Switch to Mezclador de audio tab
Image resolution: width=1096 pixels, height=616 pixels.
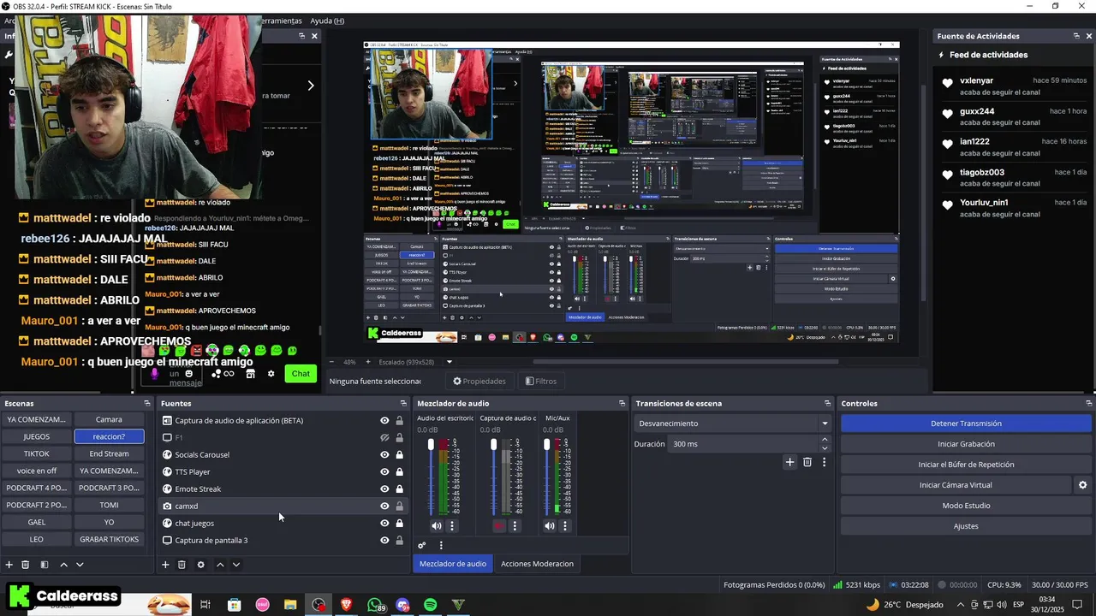click(453, 563)
